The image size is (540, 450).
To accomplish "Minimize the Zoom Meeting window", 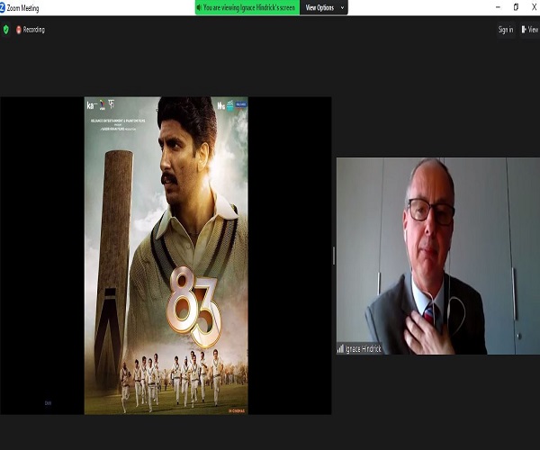I will click(498, 7).
